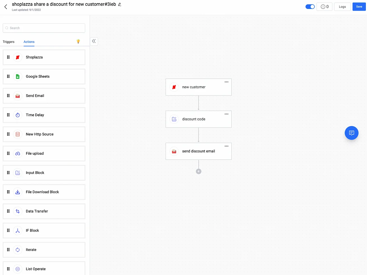Choose the Send Email action icon
The image size is (367, 275).
click(17, 96)
